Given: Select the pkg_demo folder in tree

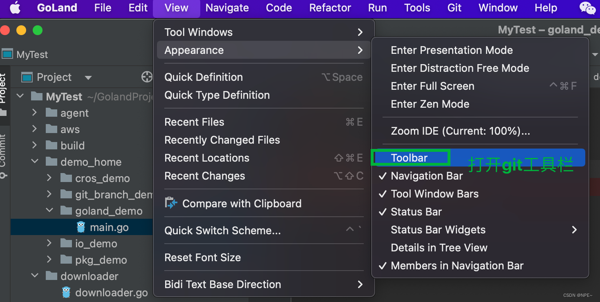Looking at the screenshot, I should 101,260.
